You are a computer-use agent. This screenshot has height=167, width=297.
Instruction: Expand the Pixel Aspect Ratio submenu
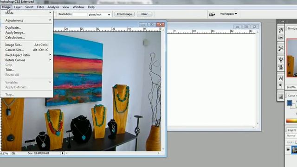27,55
